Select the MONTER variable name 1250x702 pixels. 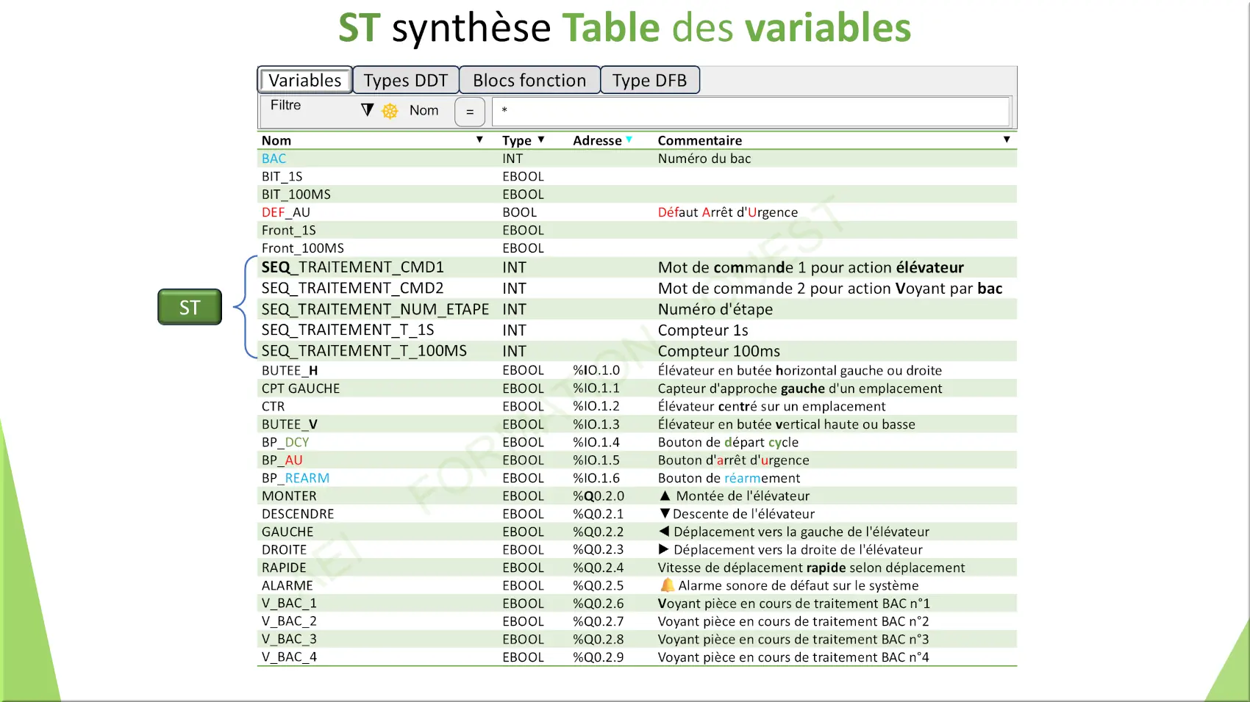point(289,496)
